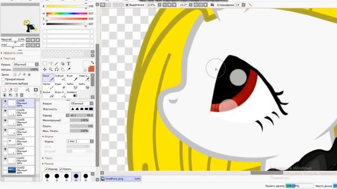Swap foreground and background colors
This screenshot has width=337, height=189.
tap(93, 62)
